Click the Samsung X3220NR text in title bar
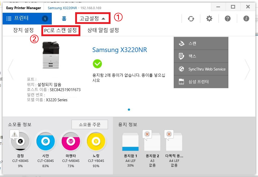Viewport: 258px width, 177px height. [x=62, y=8]
